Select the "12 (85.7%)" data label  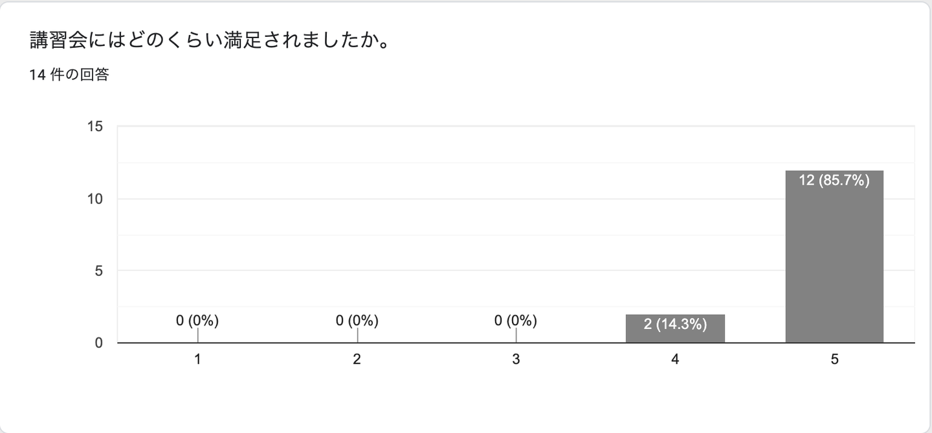coord(834,181)
